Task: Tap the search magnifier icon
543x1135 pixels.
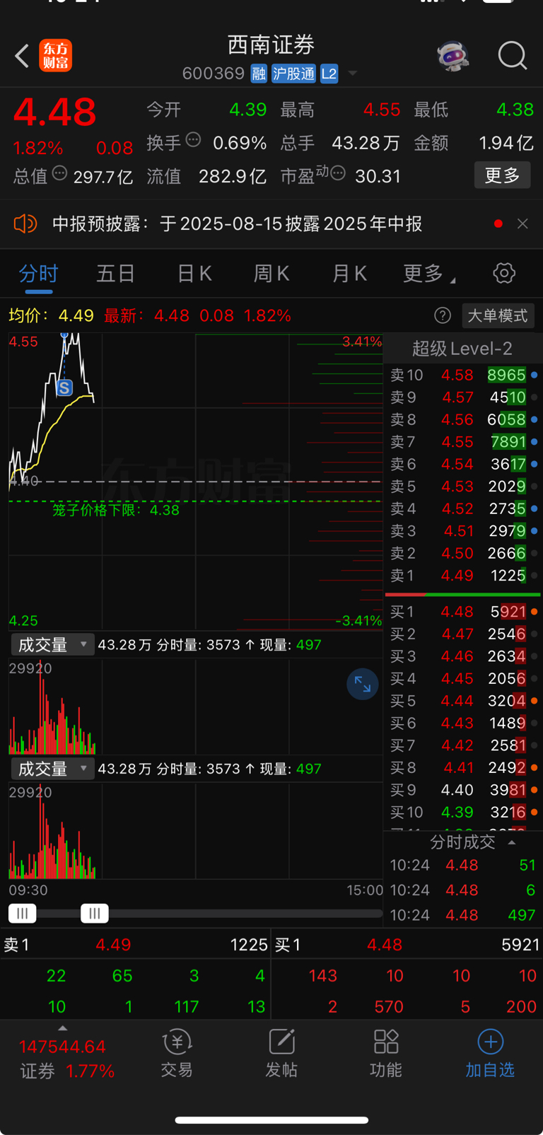Action: tap(513, 56)
